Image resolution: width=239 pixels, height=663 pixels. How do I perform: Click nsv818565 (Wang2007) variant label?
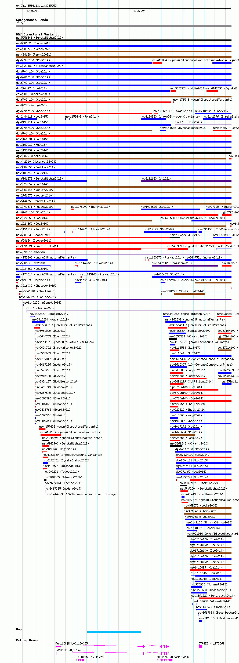[186, 415]
